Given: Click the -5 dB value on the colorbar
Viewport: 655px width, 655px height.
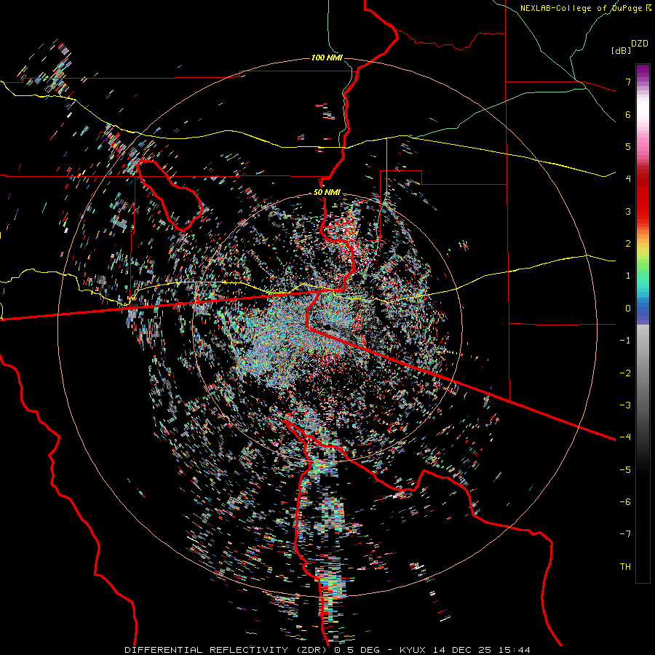Looking at the screenshot, I should click(625, 469).
